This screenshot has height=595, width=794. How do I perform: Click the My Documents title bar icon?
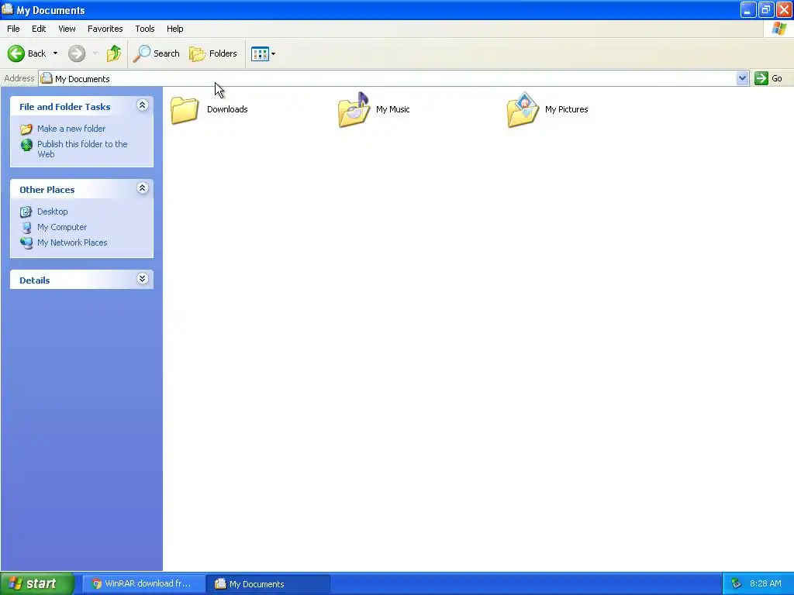(x=7, y=9)
